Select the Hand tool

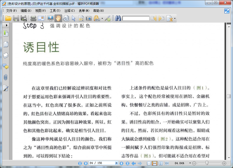58,18
